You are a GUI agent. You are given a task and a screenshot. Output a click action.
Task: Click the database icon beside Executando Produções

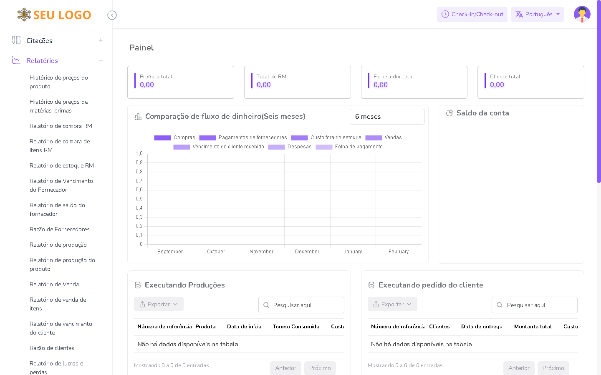point(138,285)
